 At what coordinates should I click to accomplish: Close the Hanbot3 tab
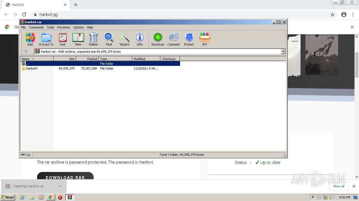pyautogui.click(x=65, y=5)
